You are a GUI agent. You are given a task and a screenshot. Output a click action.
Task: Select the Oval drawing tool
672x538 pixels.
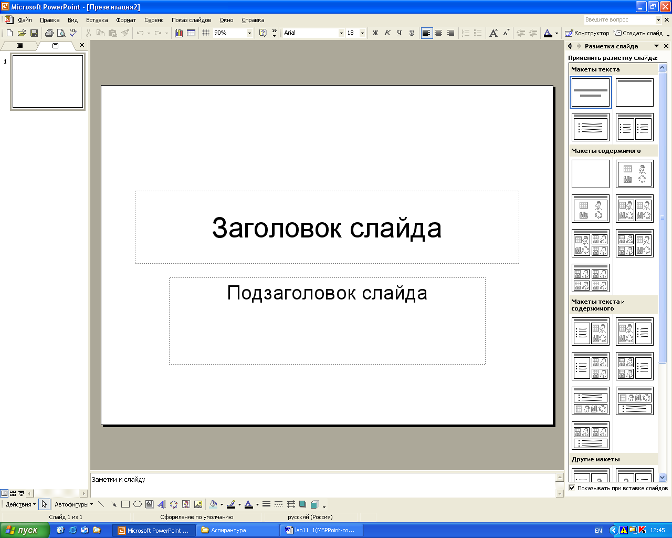(x=138, y=504)
